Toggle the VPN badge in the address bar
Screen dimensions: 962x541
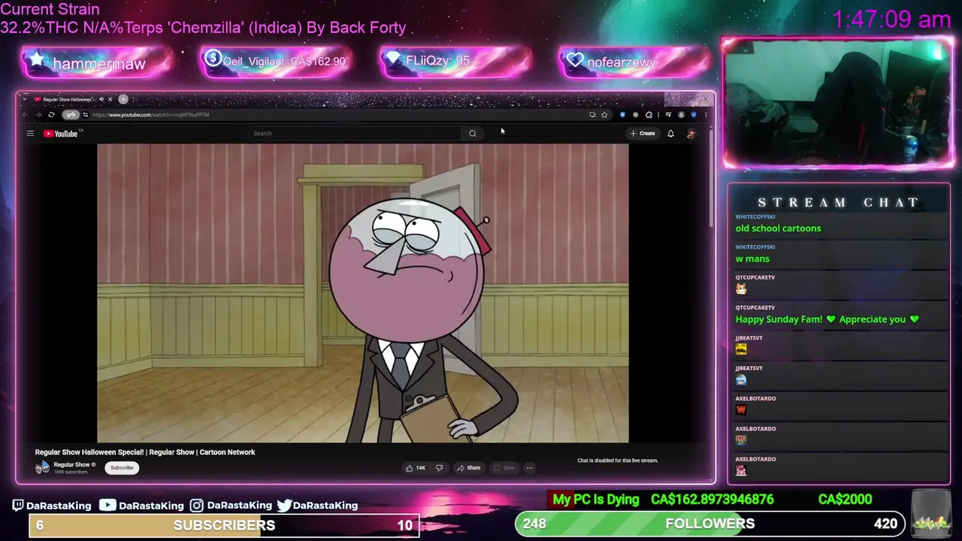click(71, 115)
